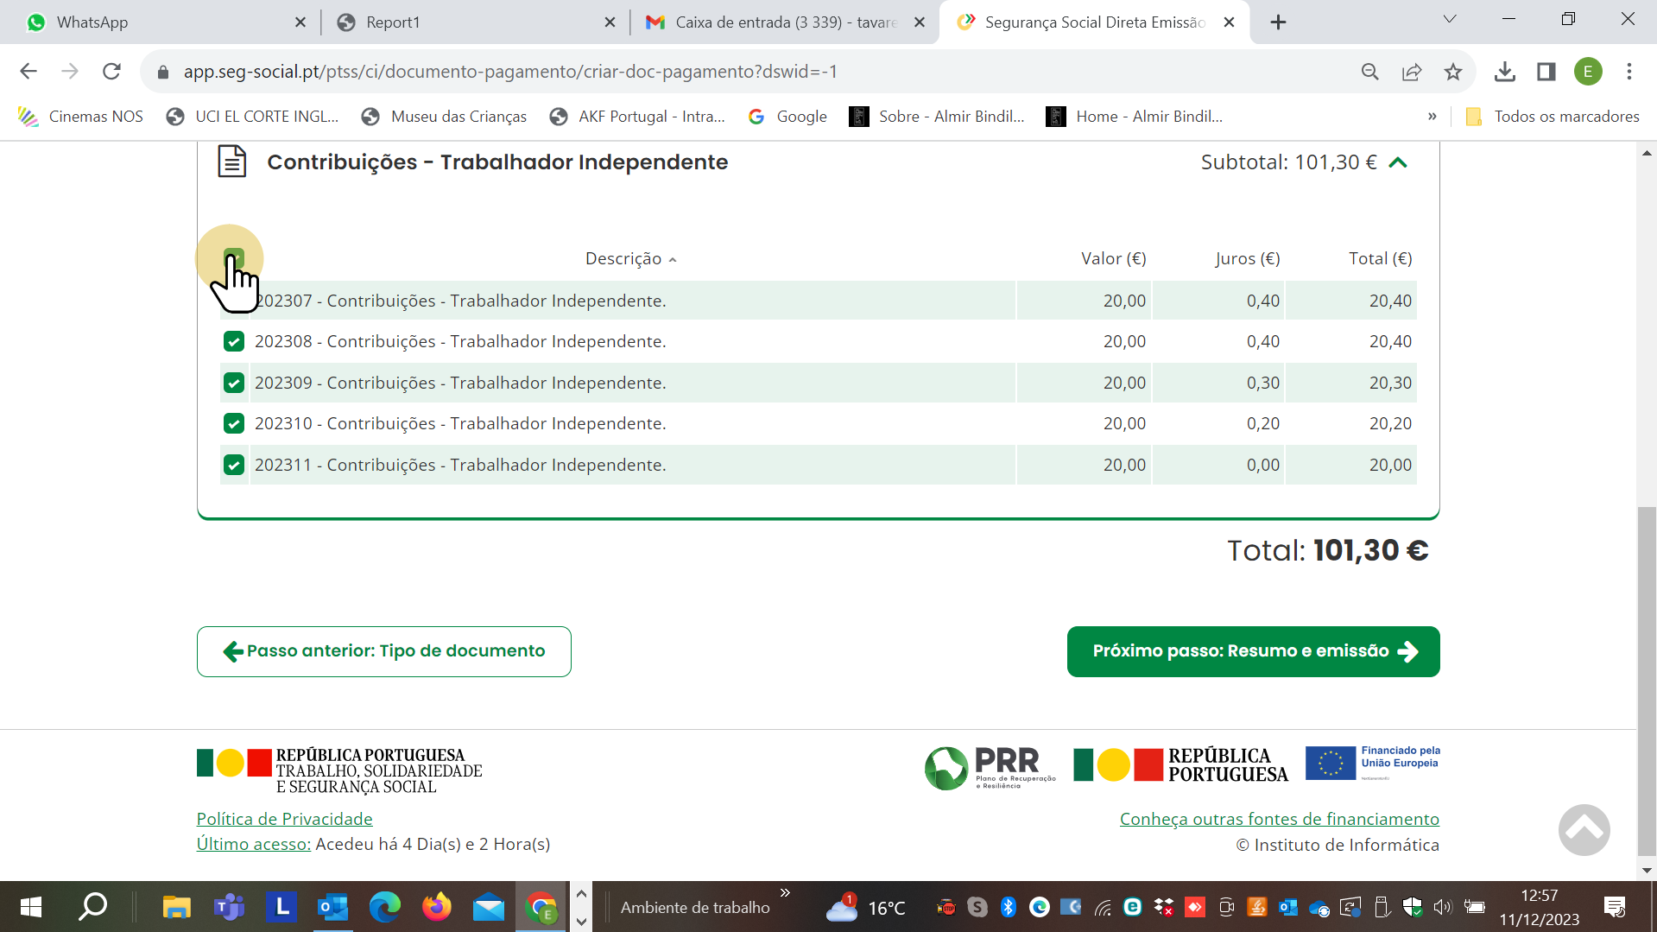This screenshot has height=932, width=1657.
Task: Click the scroll-to-top arrow circle button
Action: [x=1584, y=830]
